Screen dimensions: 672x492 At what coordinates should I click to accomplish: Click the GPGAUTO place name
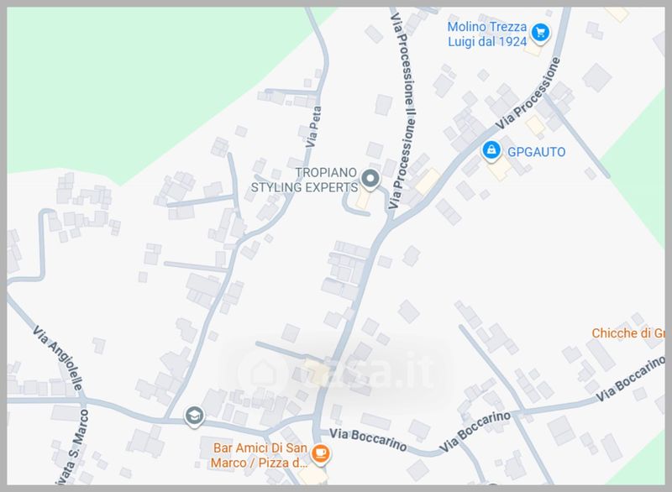[x=536, y=152]
